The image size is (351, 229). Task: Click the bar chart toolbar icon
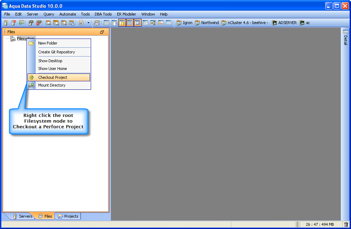coord(161,23)
